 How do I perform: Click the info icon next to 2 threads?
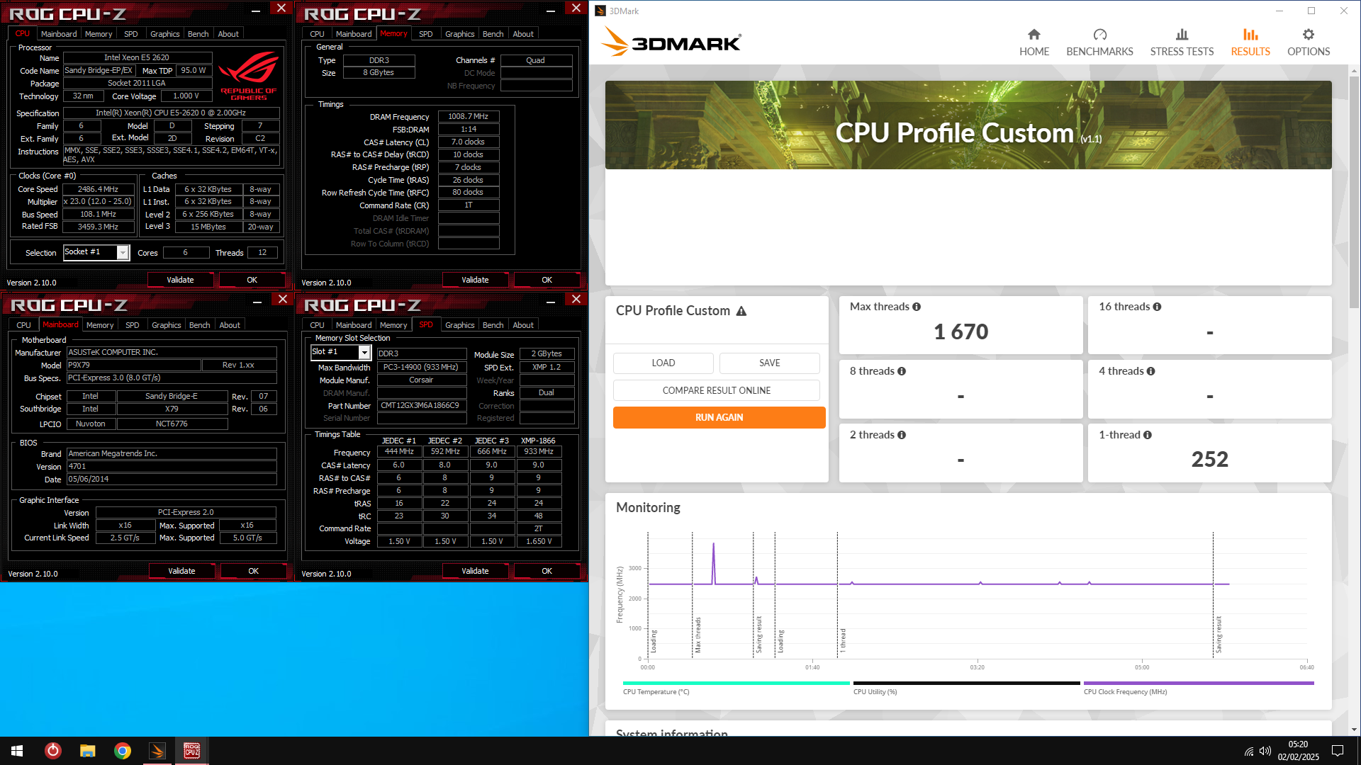point(902,435)
